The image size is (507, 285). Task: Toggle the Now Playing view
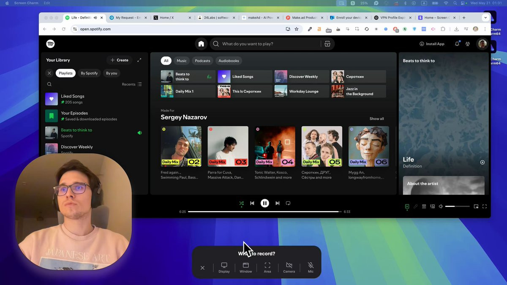pos(407,206)
